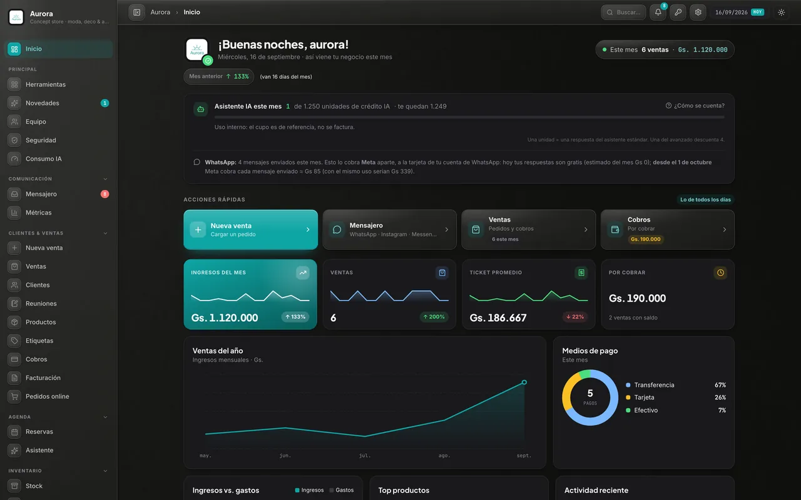Click the Clientes people icon
The height and width of the screenshot is (500, 801).
point(14,285)
